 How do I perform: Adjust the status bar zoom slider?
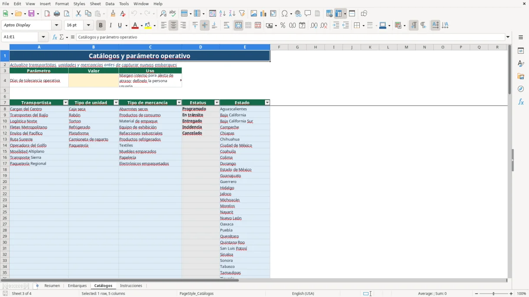point(494,293)
